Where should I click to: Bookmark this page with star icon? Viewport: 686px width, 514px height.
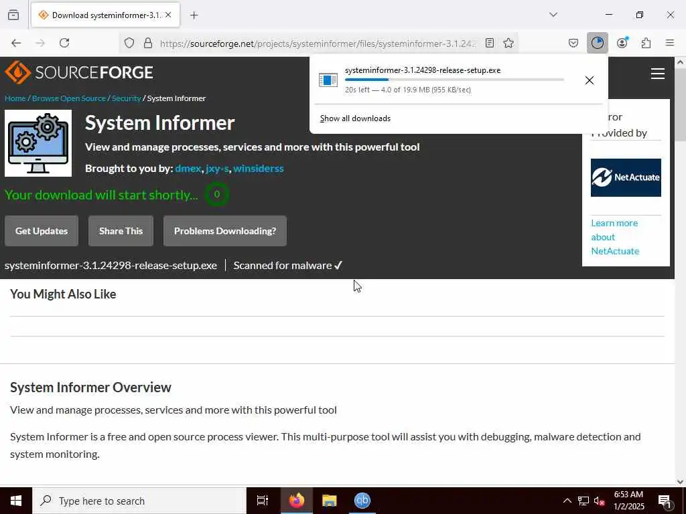click(508, 43)
